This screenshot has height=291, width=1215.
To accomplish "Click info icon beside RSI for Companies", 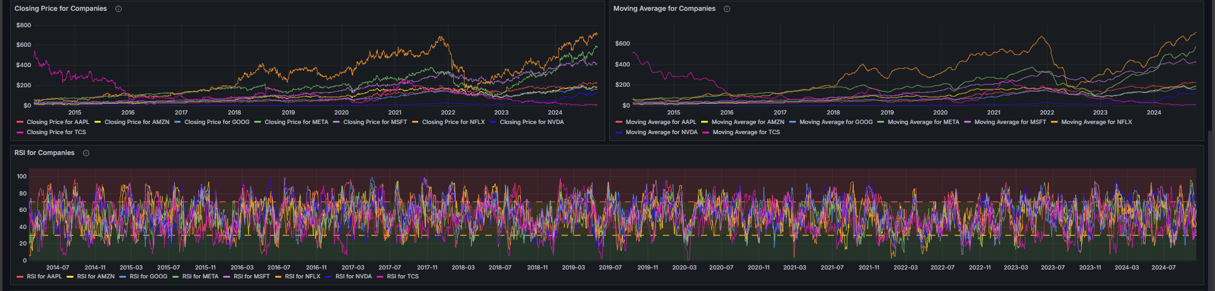I will (86, 153).
